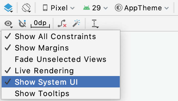Open the design surface layers icon
The image size is (178, 101).
click(x=8, y=8)
